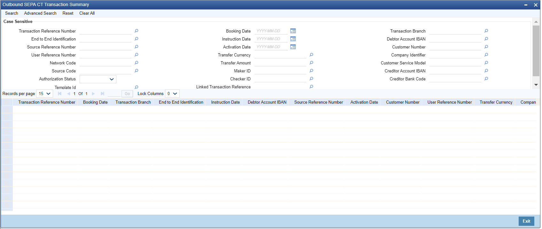
Task: Click Customer Number column header
Action: coord(403,102)
